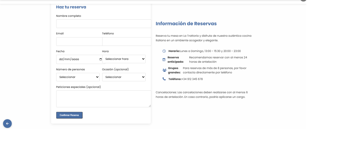Click the clock icon beside Horario
This screenshot has height=159, width=348.
(x=164, y=51)
